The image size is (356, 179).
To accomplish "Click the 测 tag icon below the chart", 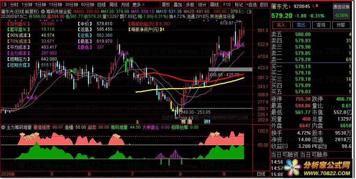I will click(x=207, y=122).
